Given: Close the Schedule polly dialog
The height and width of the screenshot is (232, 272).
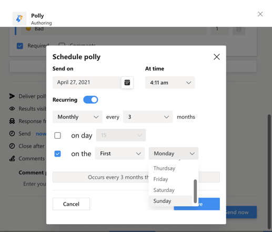Looking at the screenshot, I should [x=217, y=57].
